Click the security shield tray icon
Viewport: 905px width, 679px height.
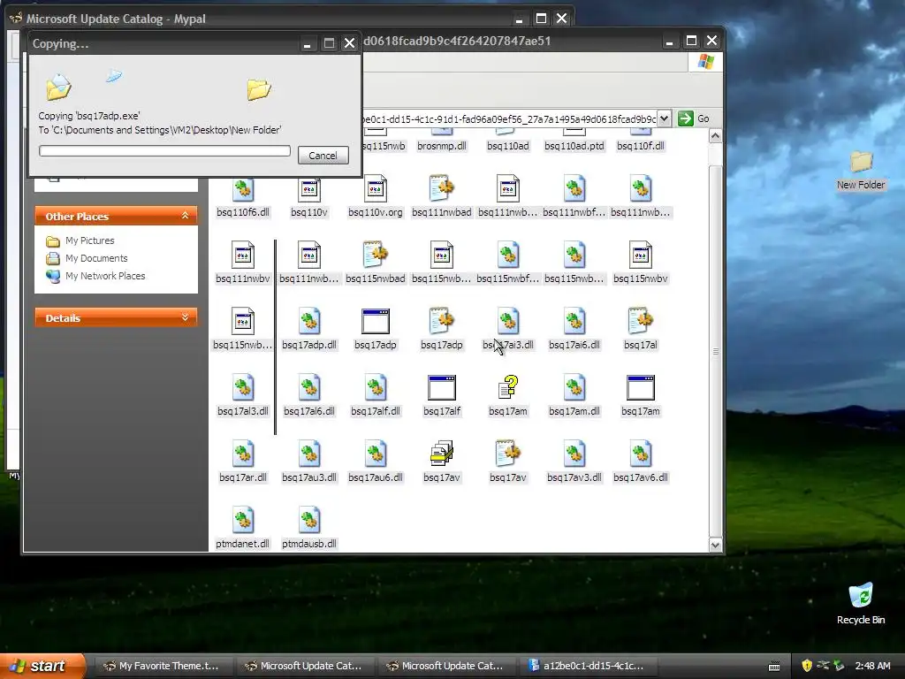click(807, 666)
